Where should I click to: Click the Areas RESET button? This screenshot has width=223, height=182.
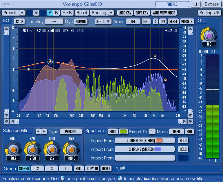[x=173, y=22]
